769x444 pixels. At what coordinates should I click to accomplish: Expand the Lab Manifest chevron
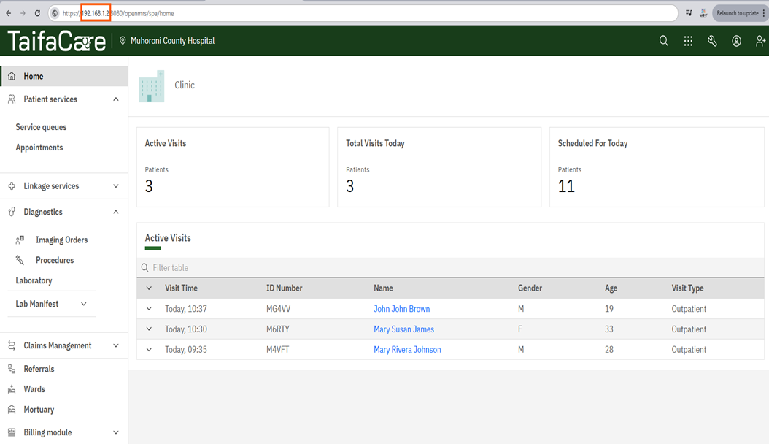[84, 304]
